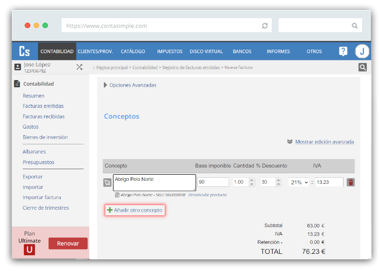
Task: Open the CATÁLOGO menu
Action: pyautogui.click(x=133, y=51)
